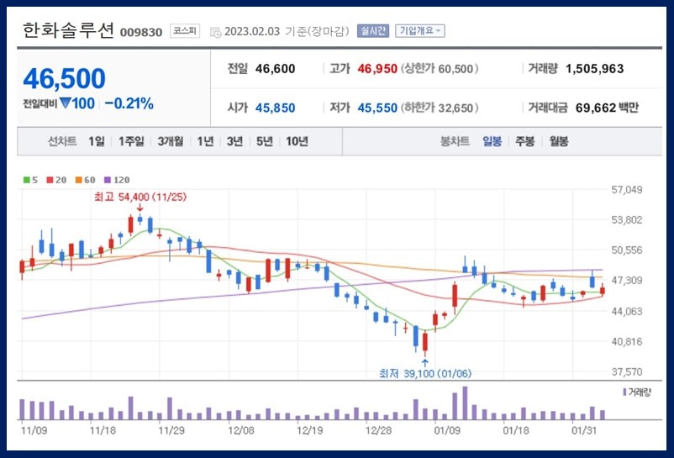
Task: Click the 봉차트 label
Action: 455,141
